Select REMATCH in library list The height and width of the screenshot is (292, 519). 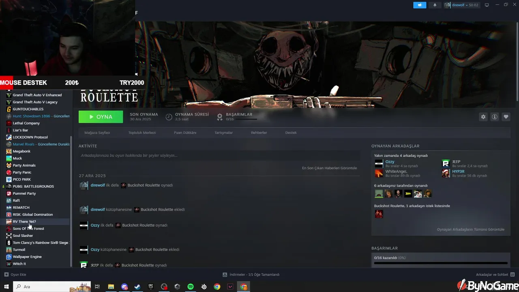click(x=21, y=208)
